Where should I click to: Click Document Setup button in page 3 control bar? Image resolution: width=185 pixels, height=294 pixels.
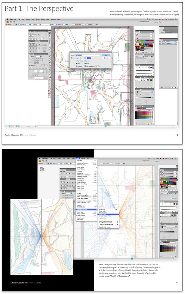[78, 25]
